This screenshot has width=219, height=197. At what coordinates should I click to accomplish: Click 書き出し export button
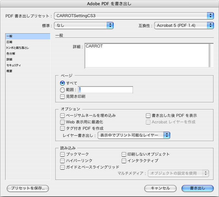[x=198, y=188]
